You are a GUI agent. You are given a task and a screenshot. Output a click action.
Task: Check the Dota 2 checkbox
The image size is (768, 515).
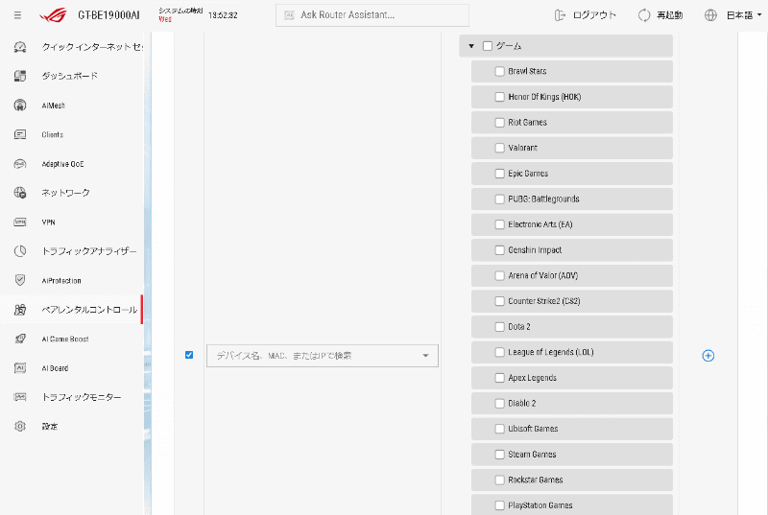tap(499, 327)
